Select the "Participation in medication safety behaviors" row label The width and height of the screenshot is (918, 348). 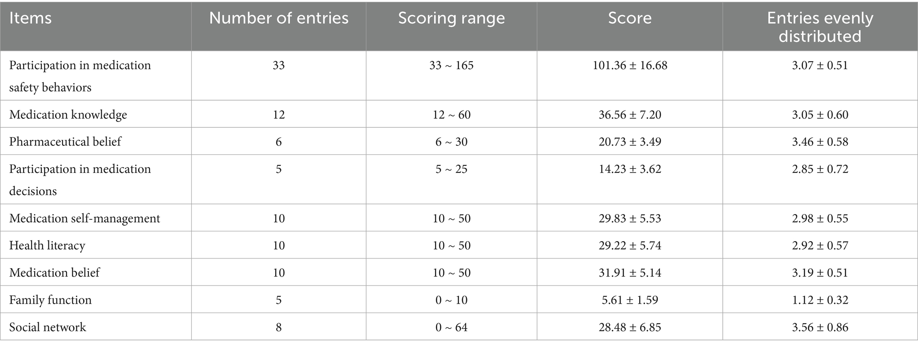click(80, 76)
